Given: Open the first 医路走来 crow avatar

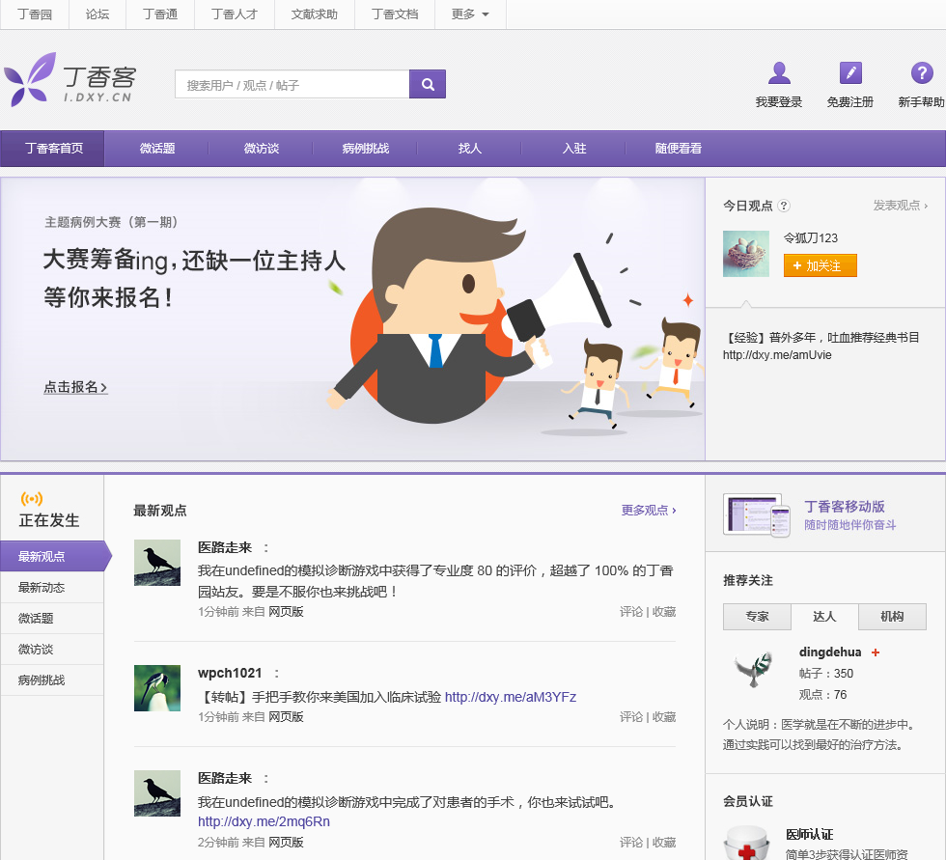Looking at the screenshot, I should (x=156, y=563).
